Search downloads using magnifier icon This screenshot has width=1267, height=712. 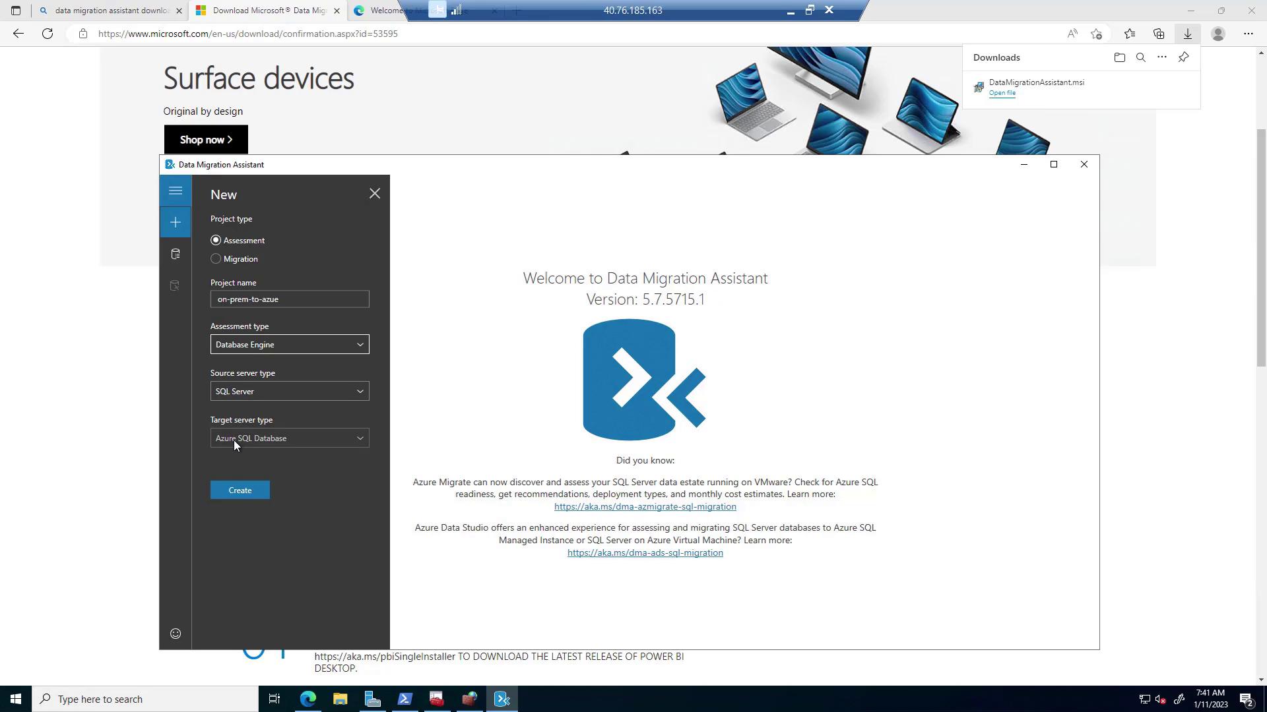coord(1140,57)
